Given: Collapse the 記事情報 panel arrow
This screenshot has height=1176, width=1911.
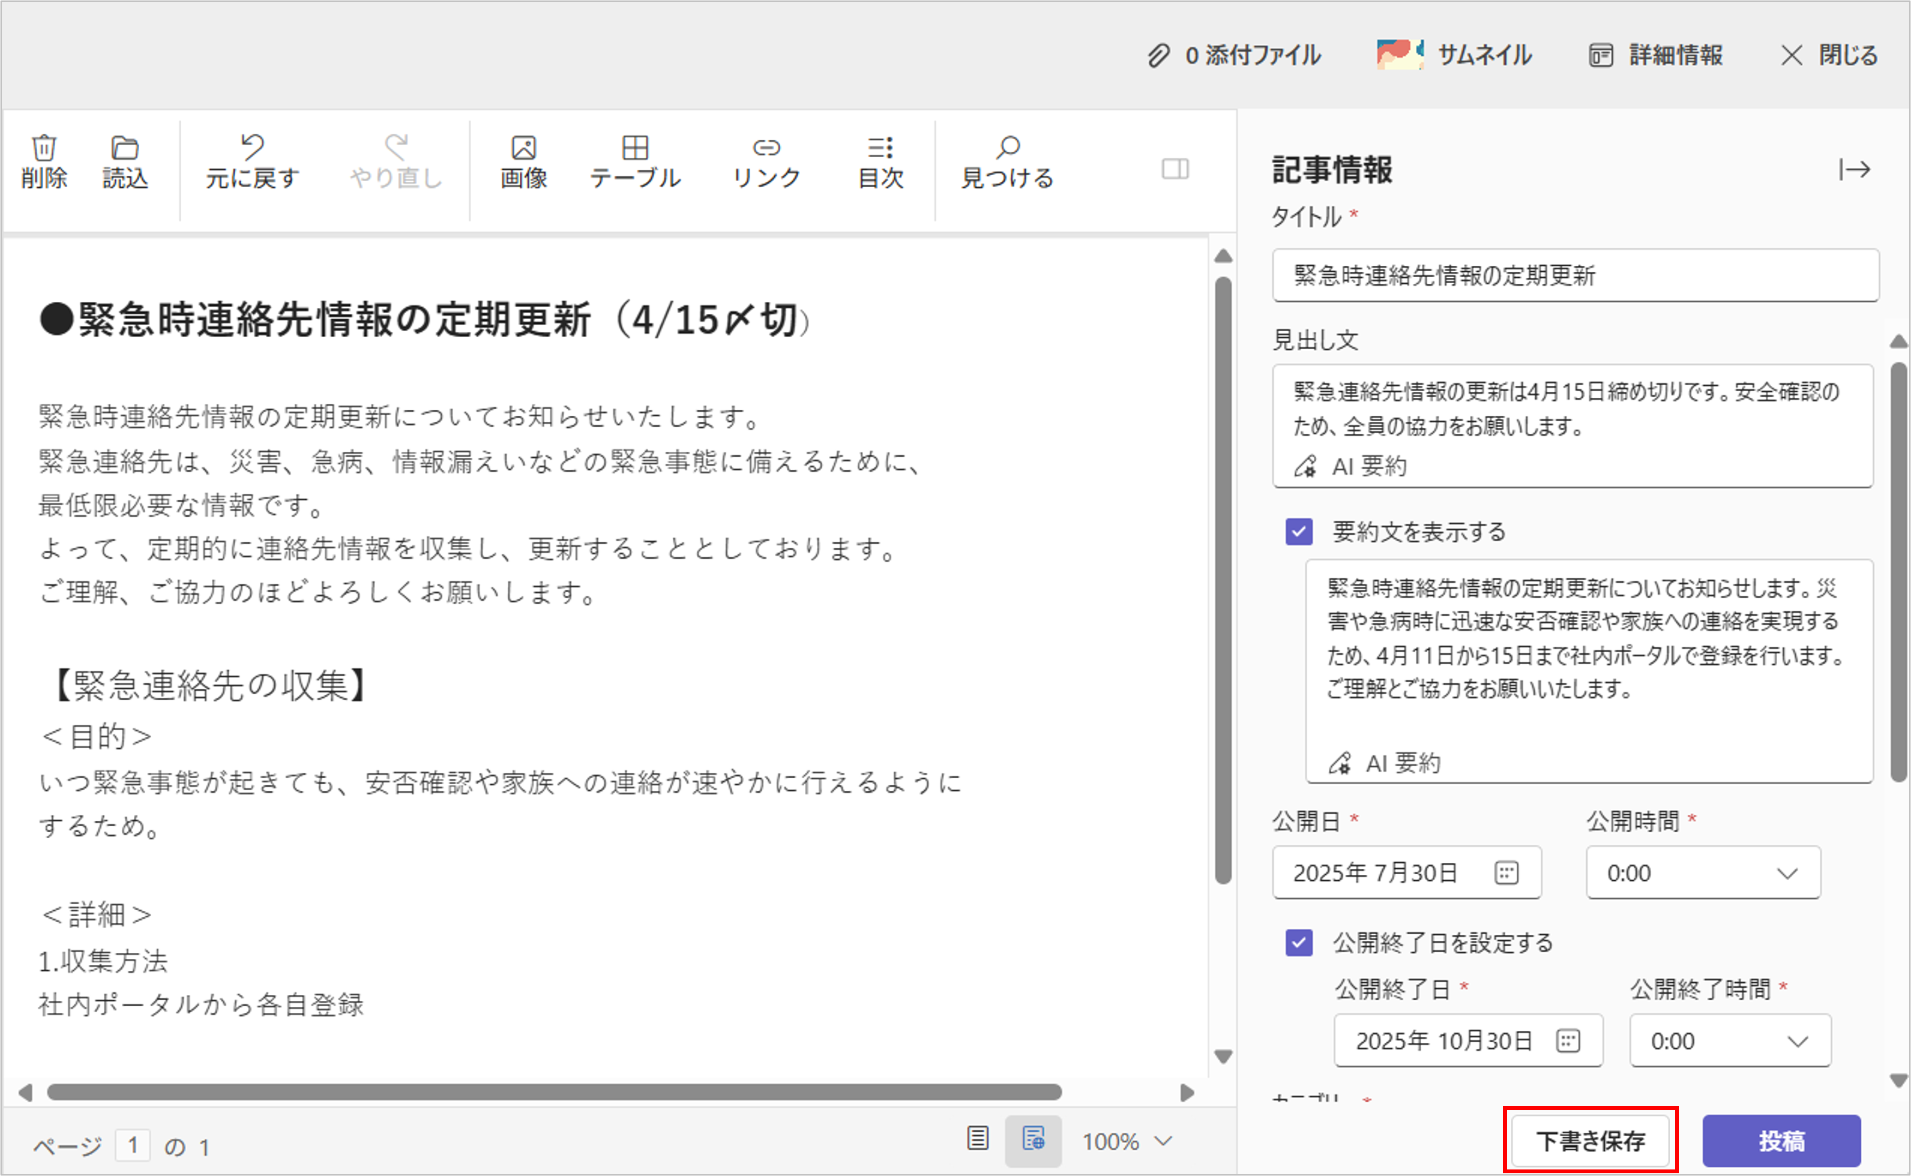Looking at the screenshot, I should pyautogui.click(x=1855, y=170).
